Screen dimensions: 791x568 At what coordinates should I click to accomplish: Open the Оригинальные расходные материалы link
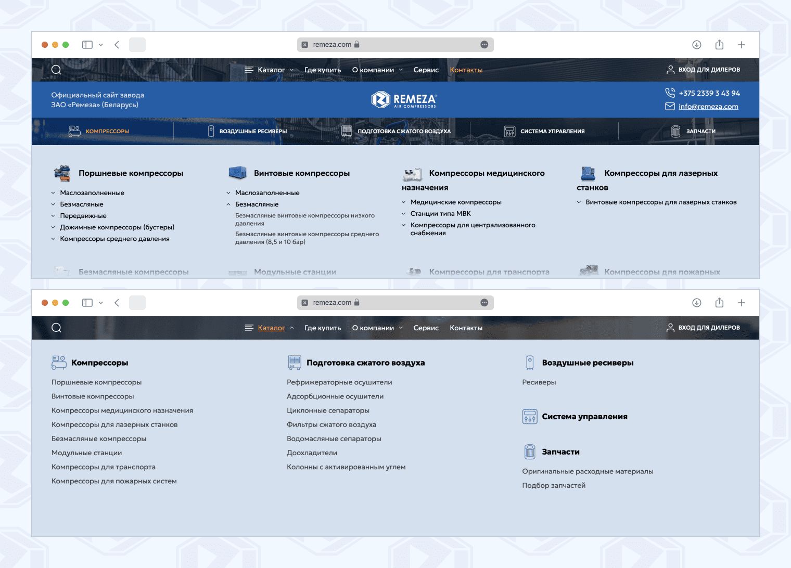coord(588,471)
